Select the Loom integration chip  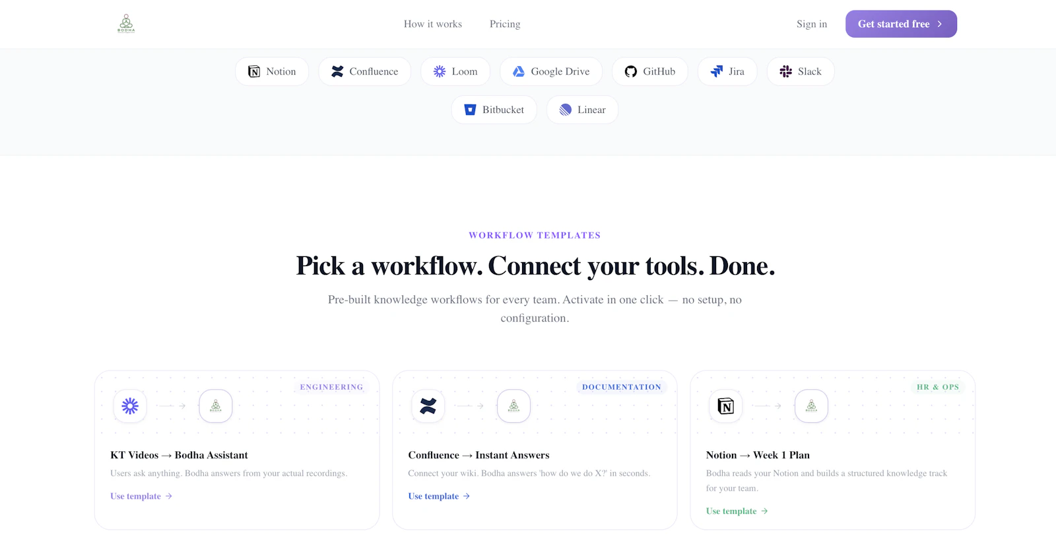coord(455,71)
